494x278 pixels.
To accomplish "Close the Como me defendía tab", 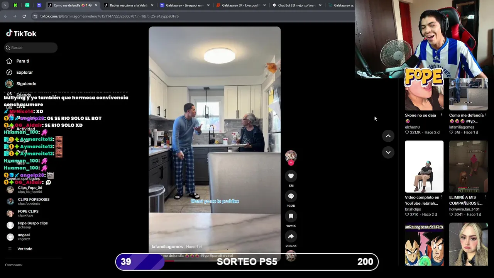I will pos(96,5).
